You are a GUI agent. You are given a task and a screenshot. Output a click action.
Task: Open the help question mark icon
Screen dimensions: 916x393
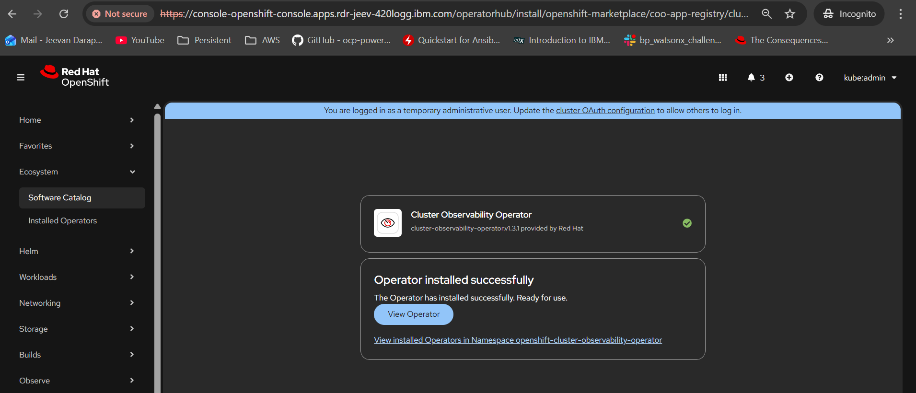pos(819,78)
